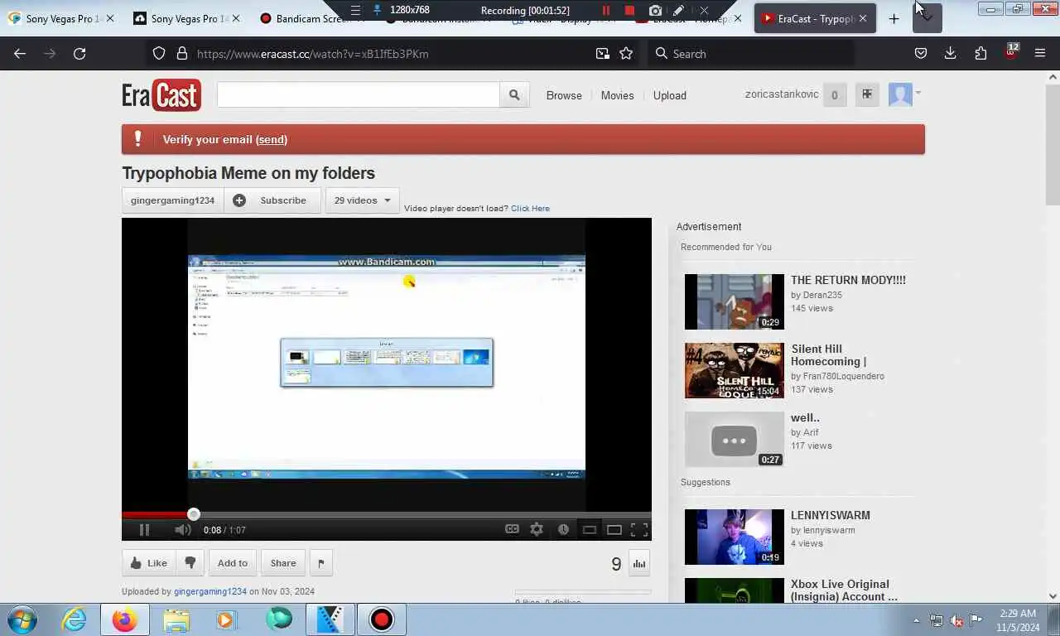Viewport: 1060px width, 636px height.
Task: Open the Firefox extensions puzzle icon
Action: click(980, 54)
